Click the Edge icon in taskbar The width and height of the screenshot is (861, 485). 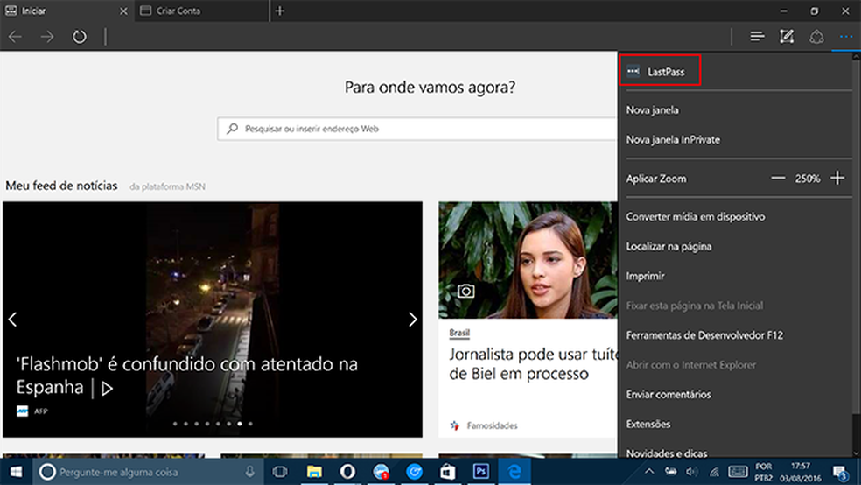[x=514, y=472]
